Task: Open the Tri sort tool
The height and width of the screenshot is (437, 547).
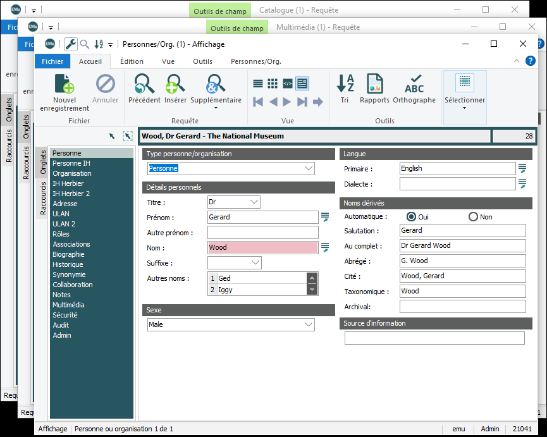Action: tap(345, 83)
